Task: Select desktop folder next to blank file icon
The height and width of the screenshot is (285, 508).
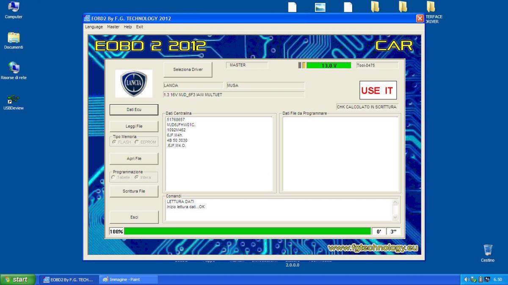Action: tap(375, 7)
